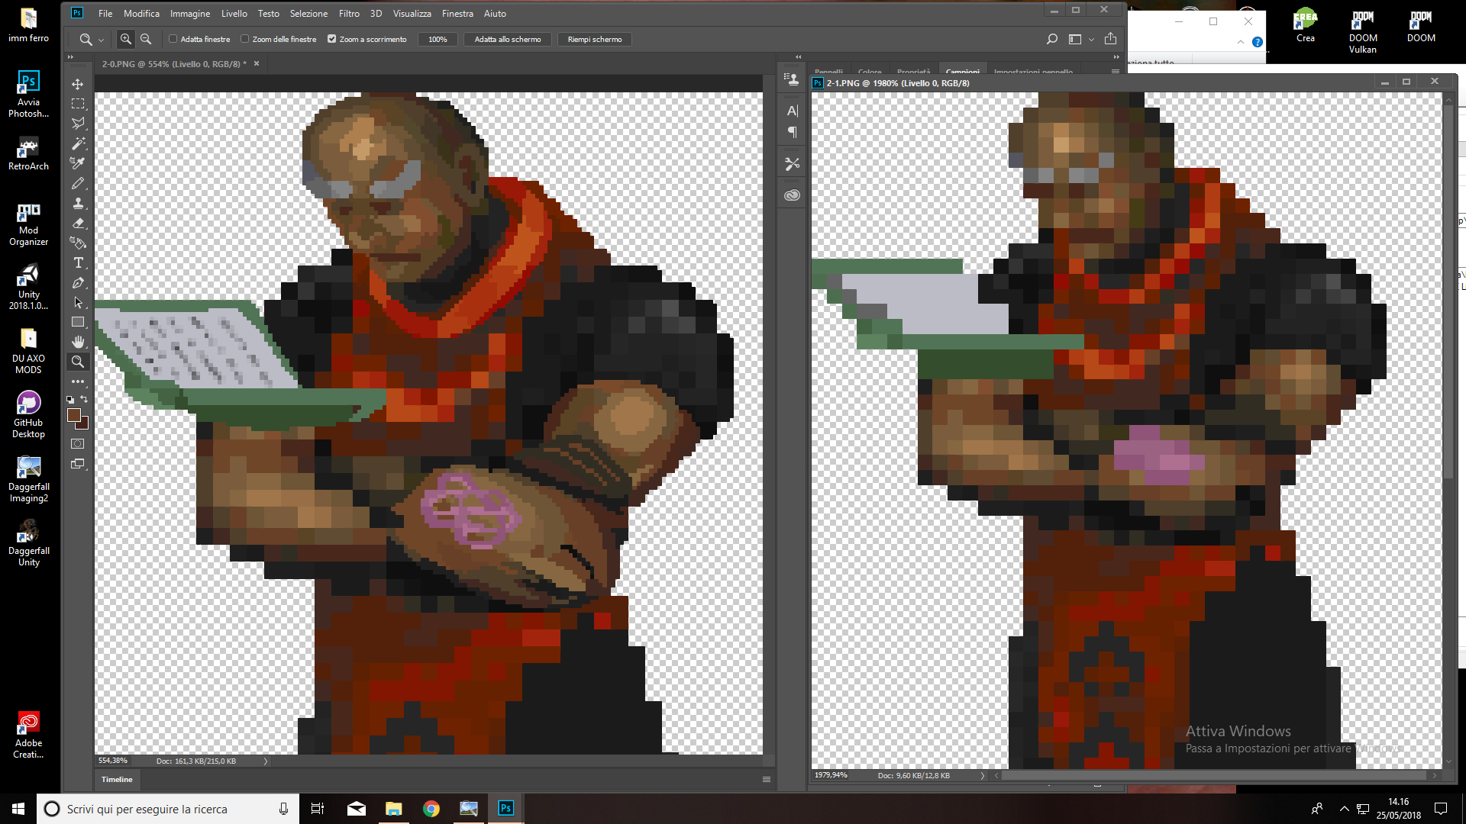Select the Pen tool
Viewport: 1466px width, 824px height.
pyautogui.click(x=78, y=282)
